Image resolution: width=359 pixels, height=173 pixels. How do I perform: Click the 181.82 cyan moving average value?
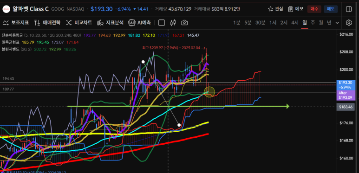pyautogui.click(x=134, y=35)
